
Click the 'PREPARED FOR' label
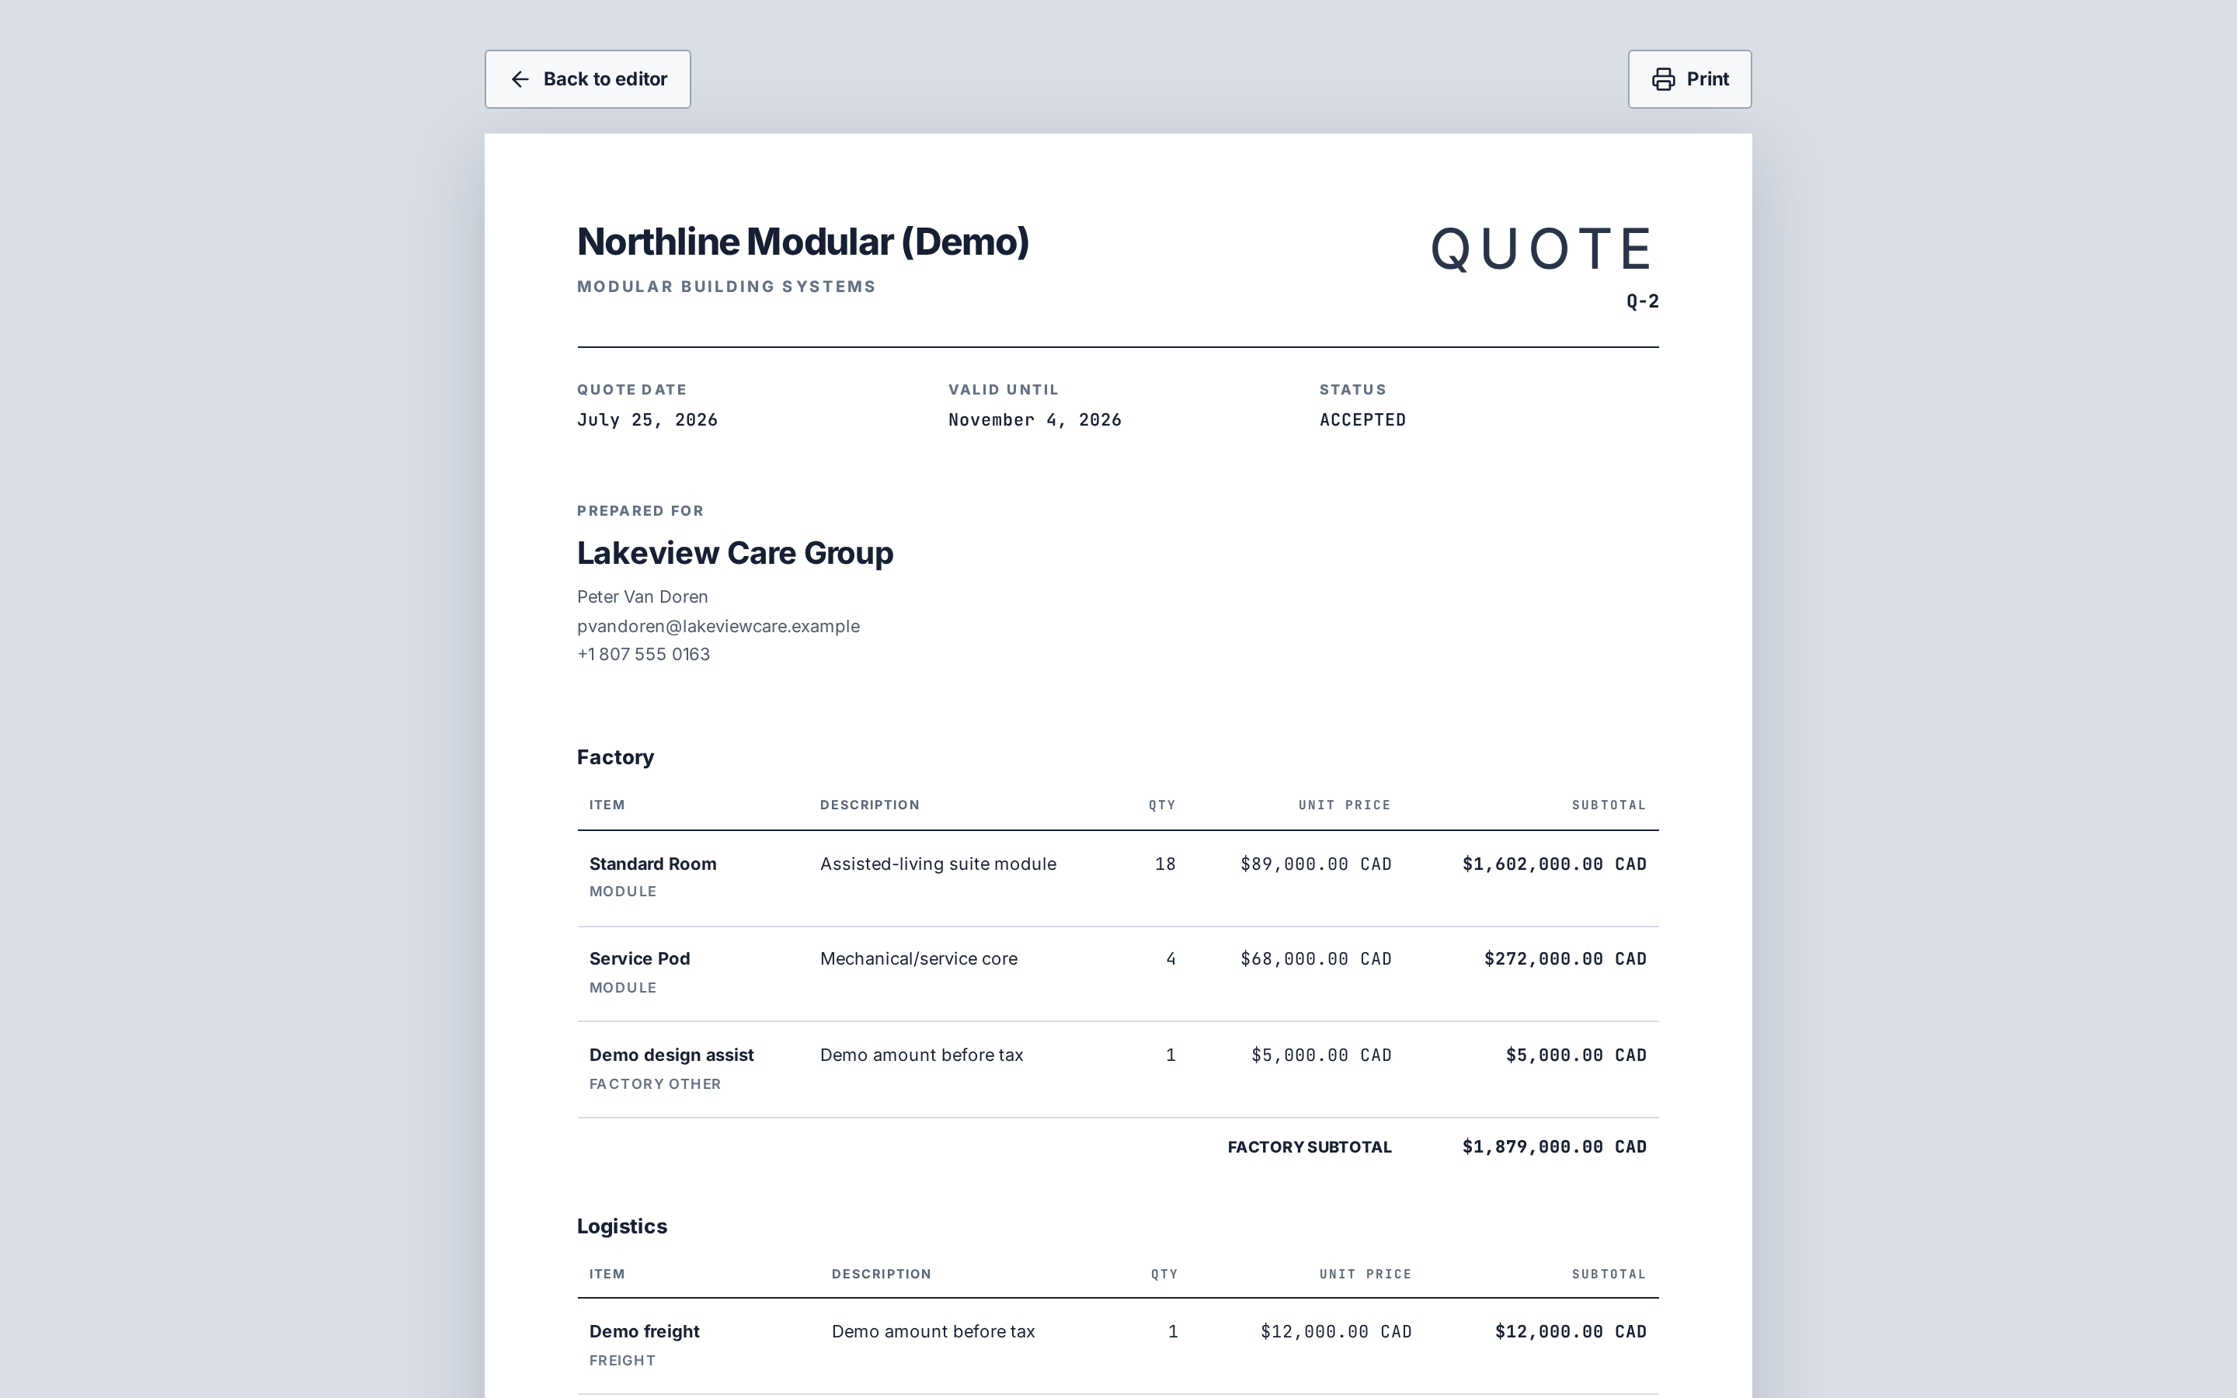[640, 511]
